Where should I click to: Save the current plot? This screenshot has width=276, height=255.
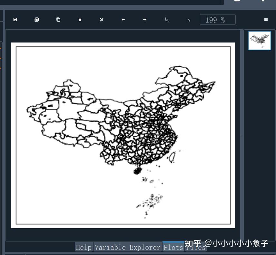click(15, 20)
